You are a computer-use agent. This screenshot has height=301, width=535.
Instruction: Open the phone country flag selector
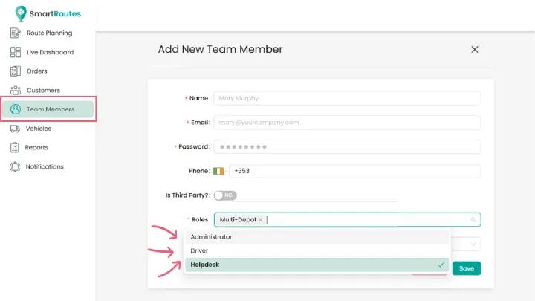tap(219, 171)
